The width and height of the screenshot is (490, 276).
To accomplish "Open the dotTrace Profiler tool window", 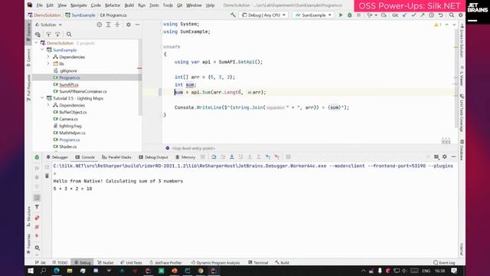I will click(165, 262).
